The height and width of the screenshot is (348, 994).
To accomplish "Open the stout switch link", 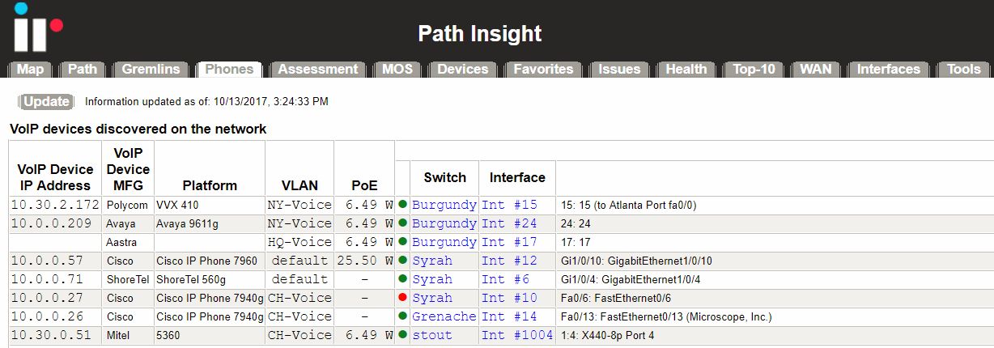I will point(432,335).
